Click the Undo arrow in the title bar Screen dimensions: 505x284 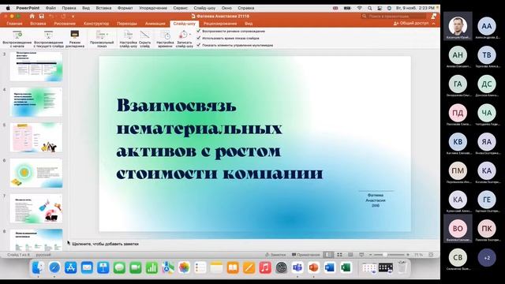51,16
